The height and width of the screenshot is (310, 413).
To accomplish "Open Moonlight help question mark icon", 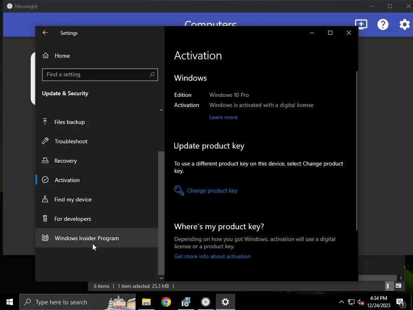I will tap(383, 25).
